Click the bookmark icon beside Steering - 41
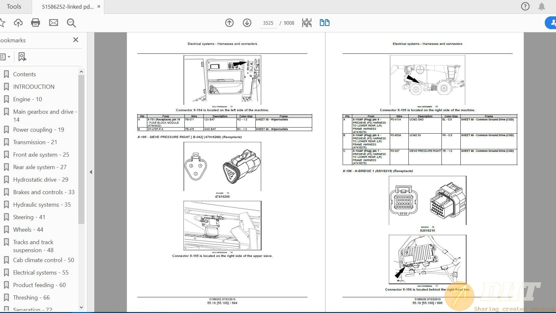The width and height of the screenshot is (556, 313). [x=6, y=217]
